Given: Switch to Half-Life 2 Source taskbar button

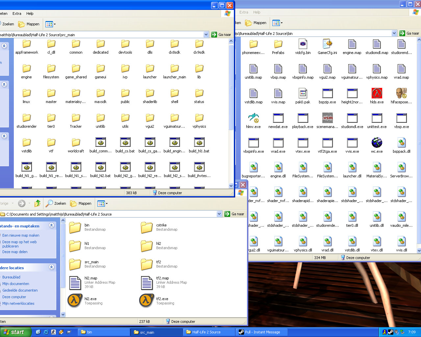Looking at the screenshot, I should [x=209, y=332].
